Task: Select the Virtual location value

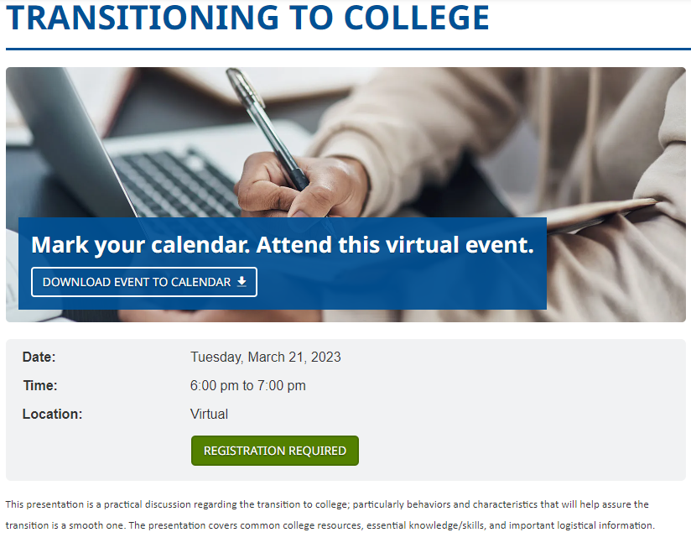Action: 210,415
